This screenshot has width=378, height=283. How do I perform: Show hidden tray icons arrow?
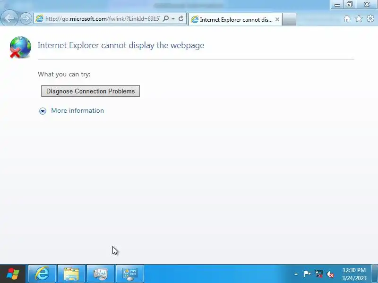[x=296, y=274]
